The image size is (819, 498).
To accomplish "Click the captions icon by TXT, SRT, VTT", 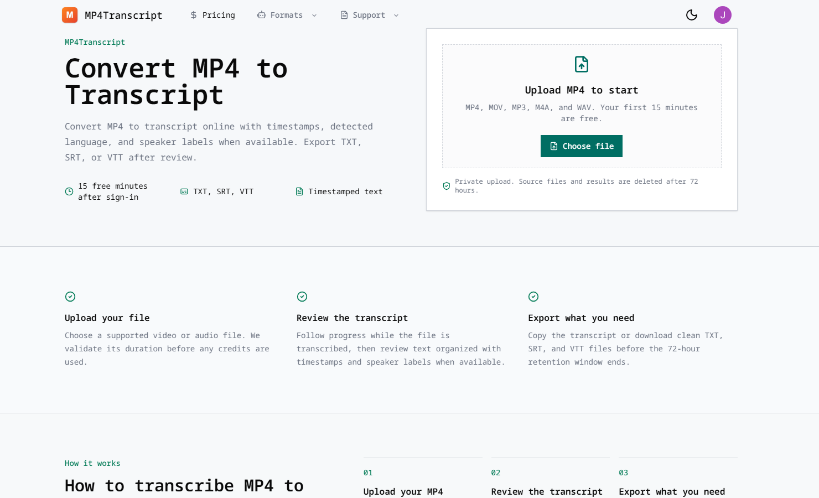I will click(184, 191).
